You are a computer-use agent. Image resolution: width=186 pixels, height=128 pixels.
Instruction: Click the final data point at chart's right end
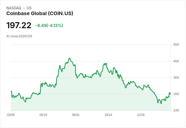[171, 94]
